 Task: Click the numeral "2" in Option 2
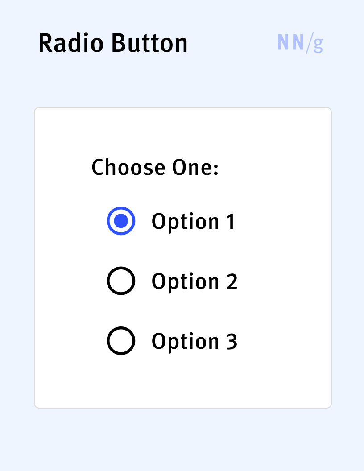click(231, 281)
